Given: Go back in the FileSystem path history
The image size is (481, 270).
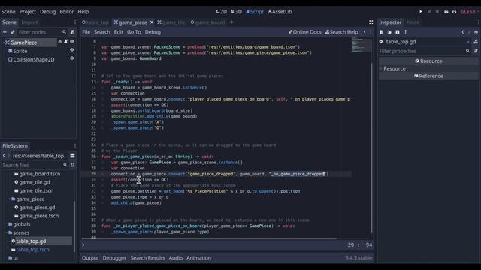Looking at the screenshot, I should [x=4, y=156].
